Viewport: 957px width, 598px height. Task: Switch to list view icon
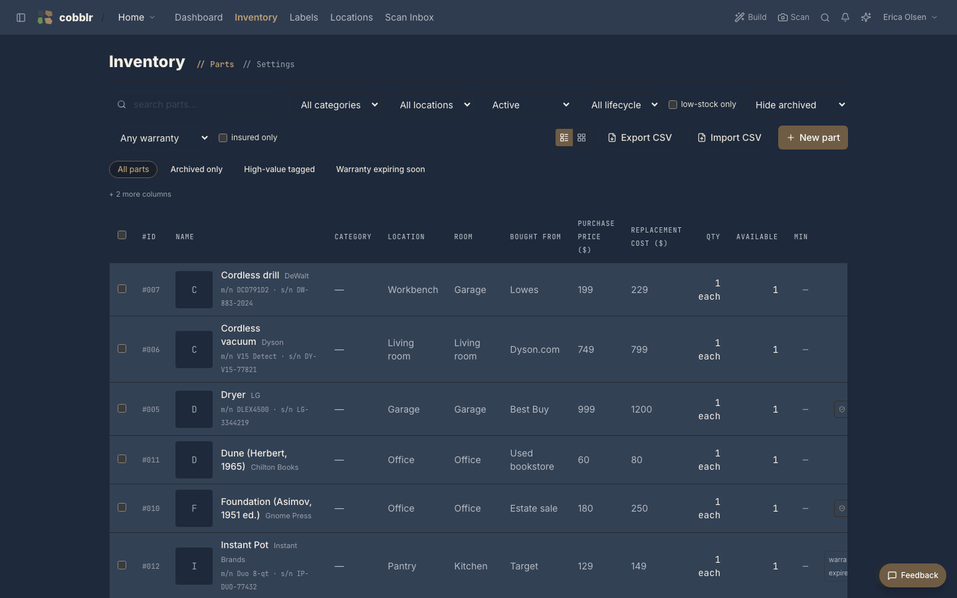pos(564,138)
